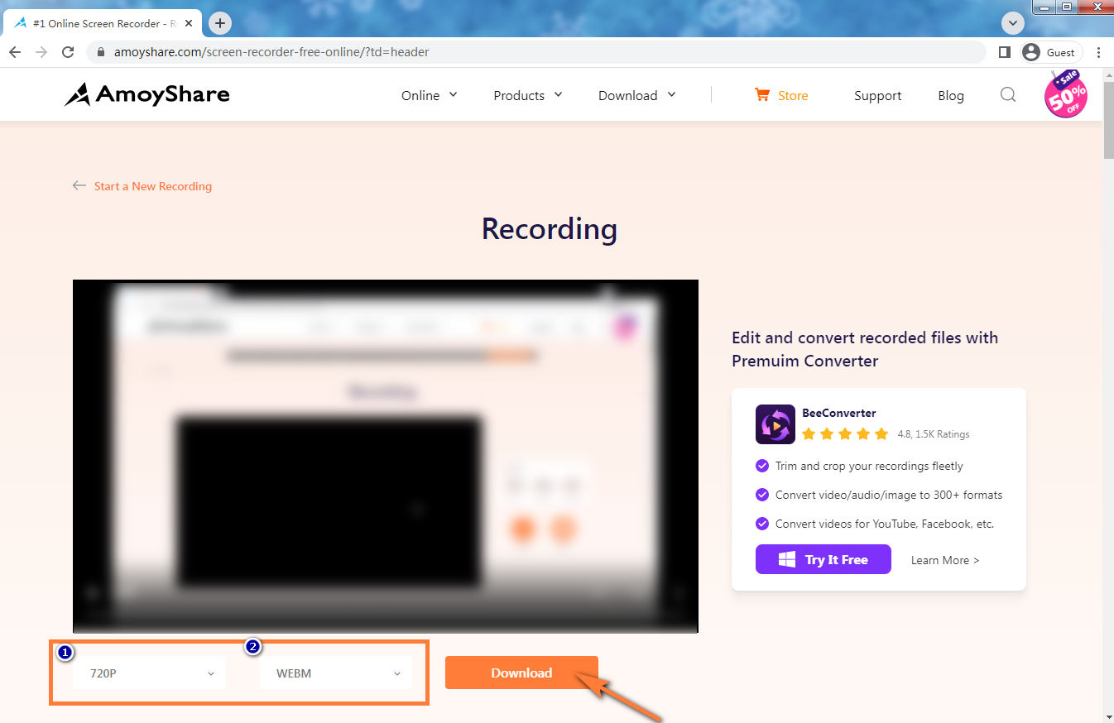Expand the Products menu
The height and width of the screenshot is (723, 1114).
tap(528, 95)
